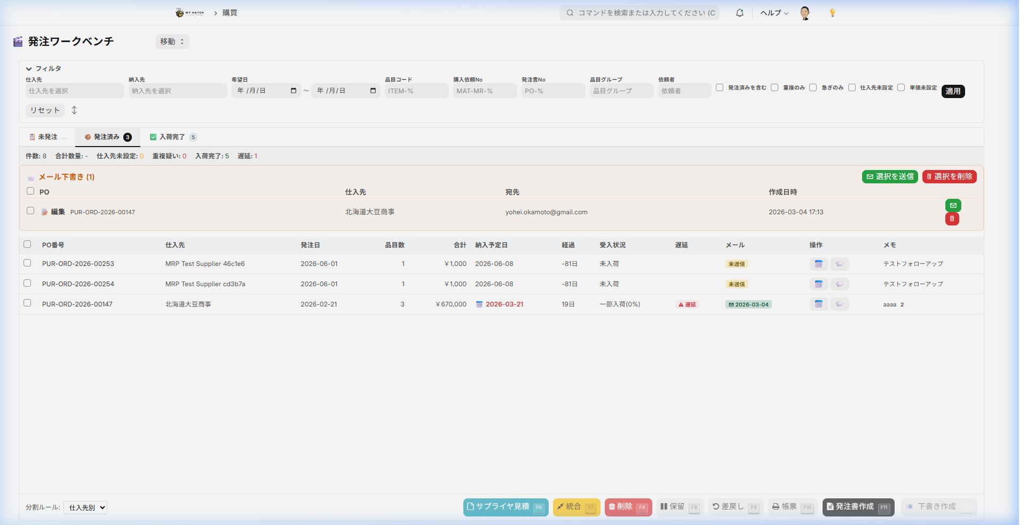
Task: Open calendar icon for PUR-ORD-2026-00253
Action: pos(818,264)
